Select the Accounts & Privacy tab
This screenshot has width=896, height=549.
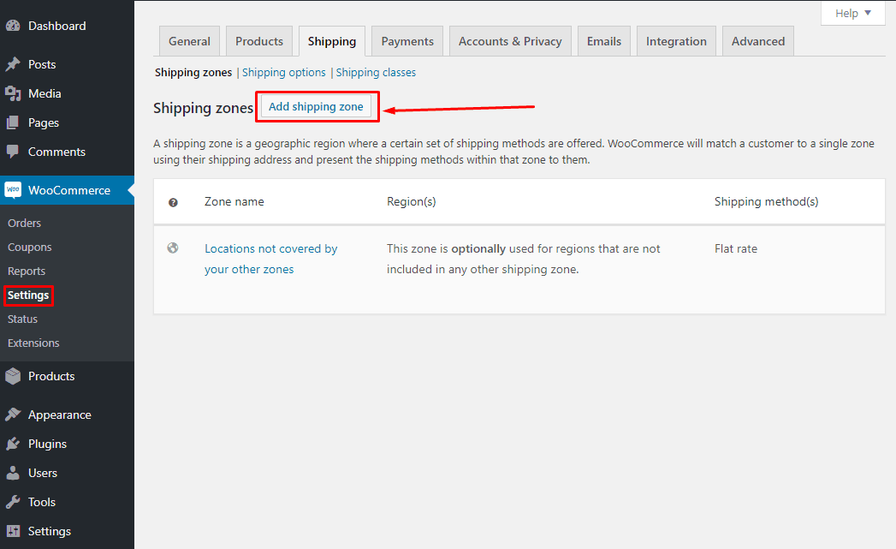(510, 40)
